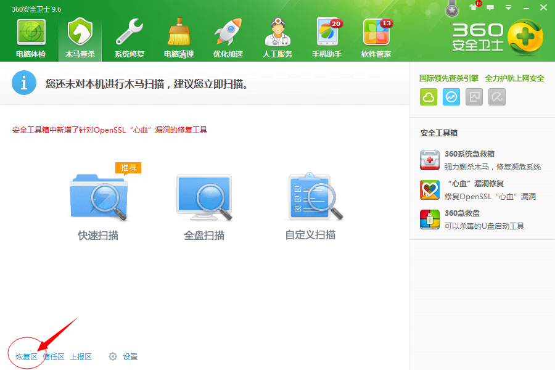Screen dimensions: 555x370
Task: Open 设置 next to the gear
Action: (129, 357)
